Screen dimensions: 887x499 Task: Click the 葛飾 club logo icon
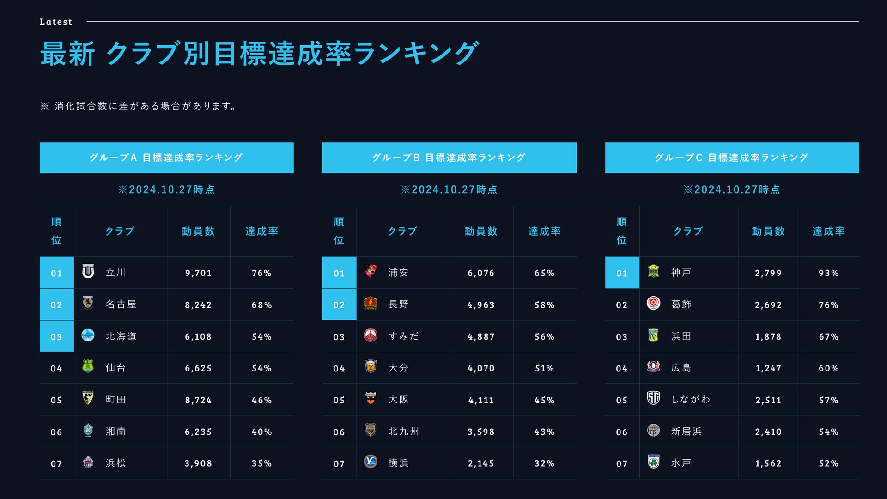[x=653, y=303]
